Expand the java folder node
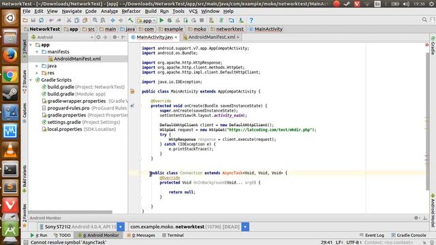Image resolution: width=436 pixels, height=245 pixels. point(37,66)
